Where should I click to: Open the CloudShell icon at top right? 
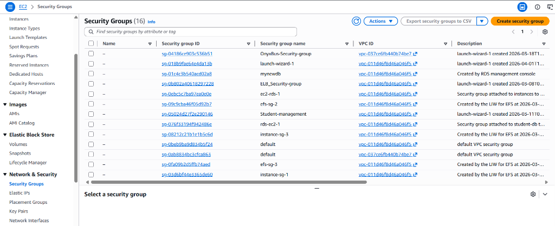[x=550, y=6]
